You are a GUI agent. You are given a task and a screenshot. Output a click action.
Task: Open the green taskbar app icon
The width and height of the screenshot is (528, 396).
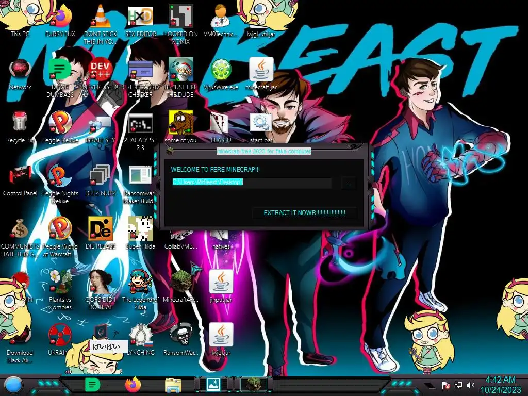(93, 385)
